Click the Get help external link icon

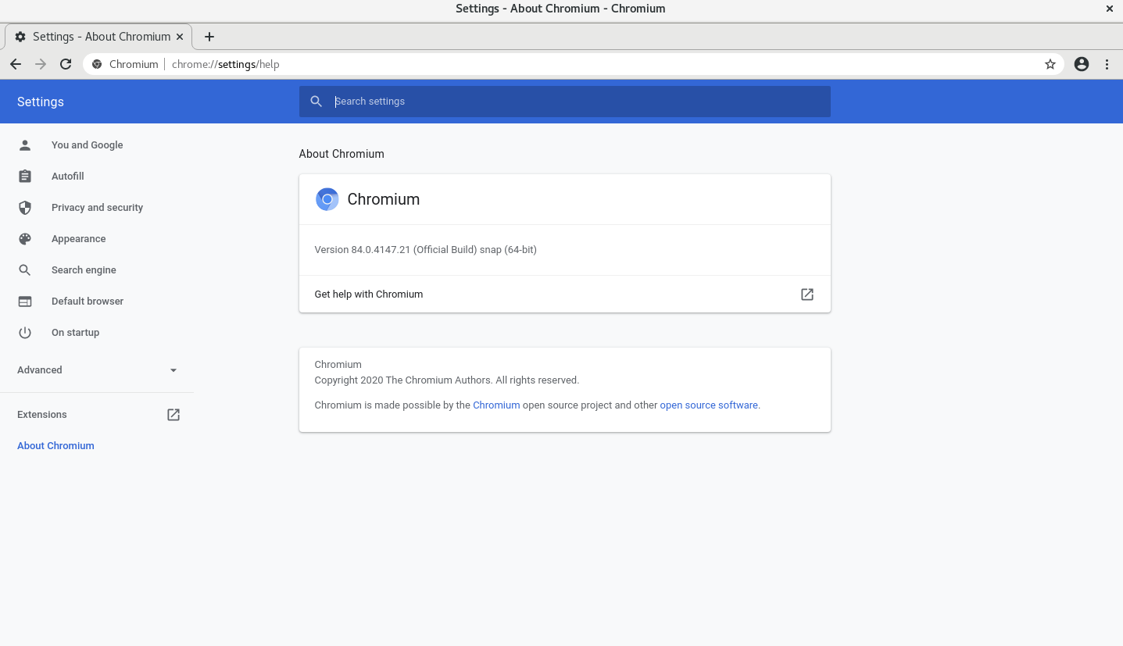[807, 294]
